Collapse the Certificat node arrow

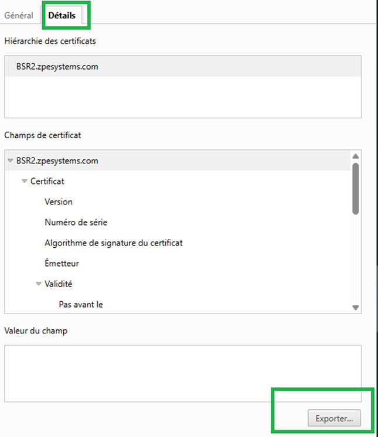coord(25,181)
